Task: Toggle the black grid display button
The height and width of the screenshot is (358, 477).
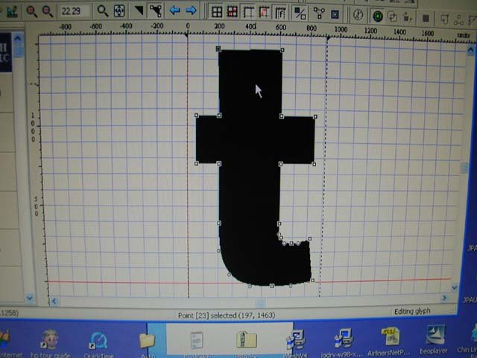Action: [x=216, y=12]
